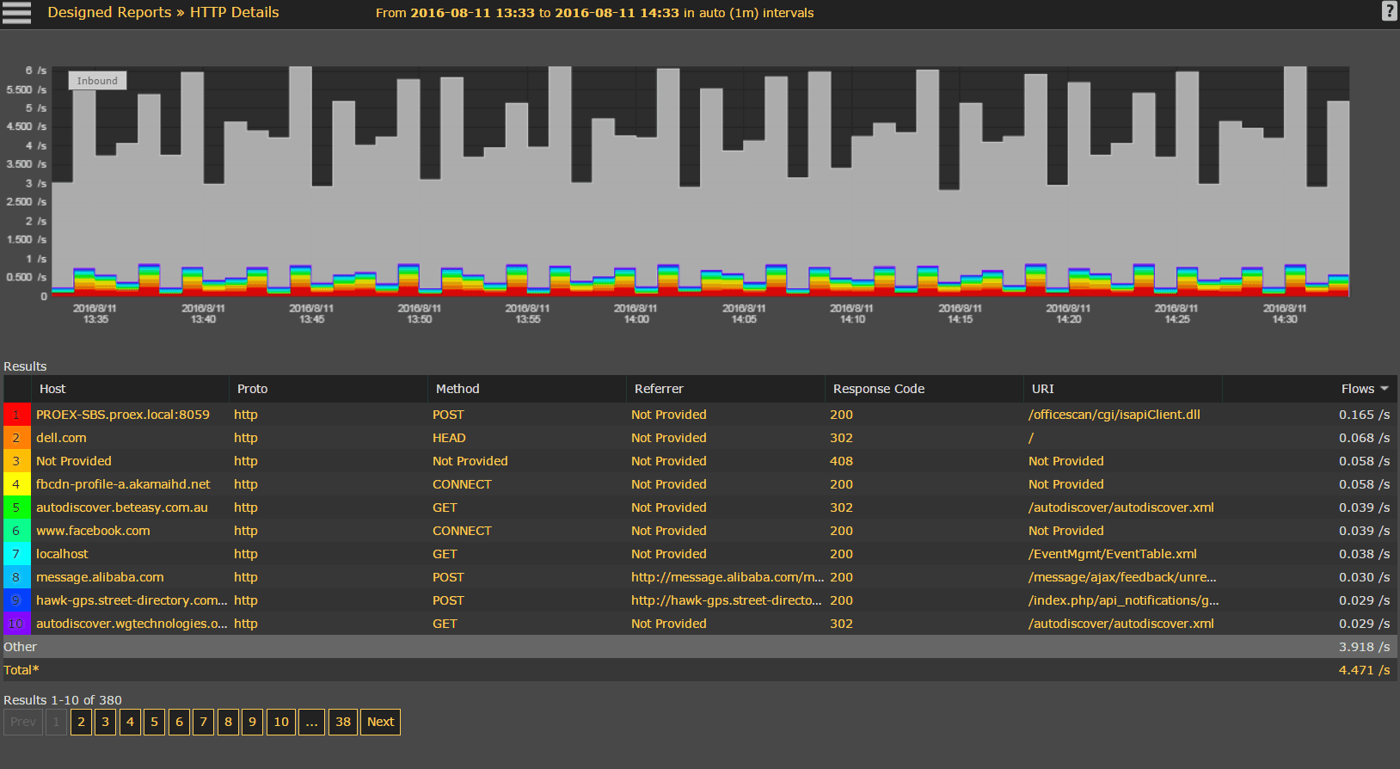
Task: Click flows value 0.165 /s
Action: point(1364,415)
